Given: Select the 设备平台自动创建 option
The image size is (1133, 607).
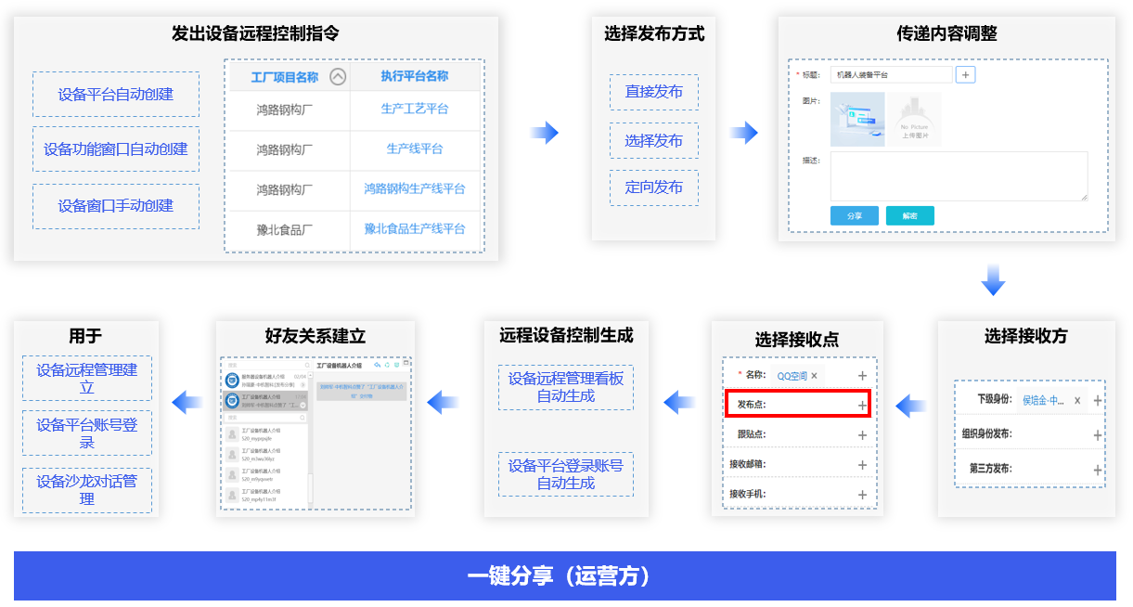Looking at the screenshot, I should (116, 95).
